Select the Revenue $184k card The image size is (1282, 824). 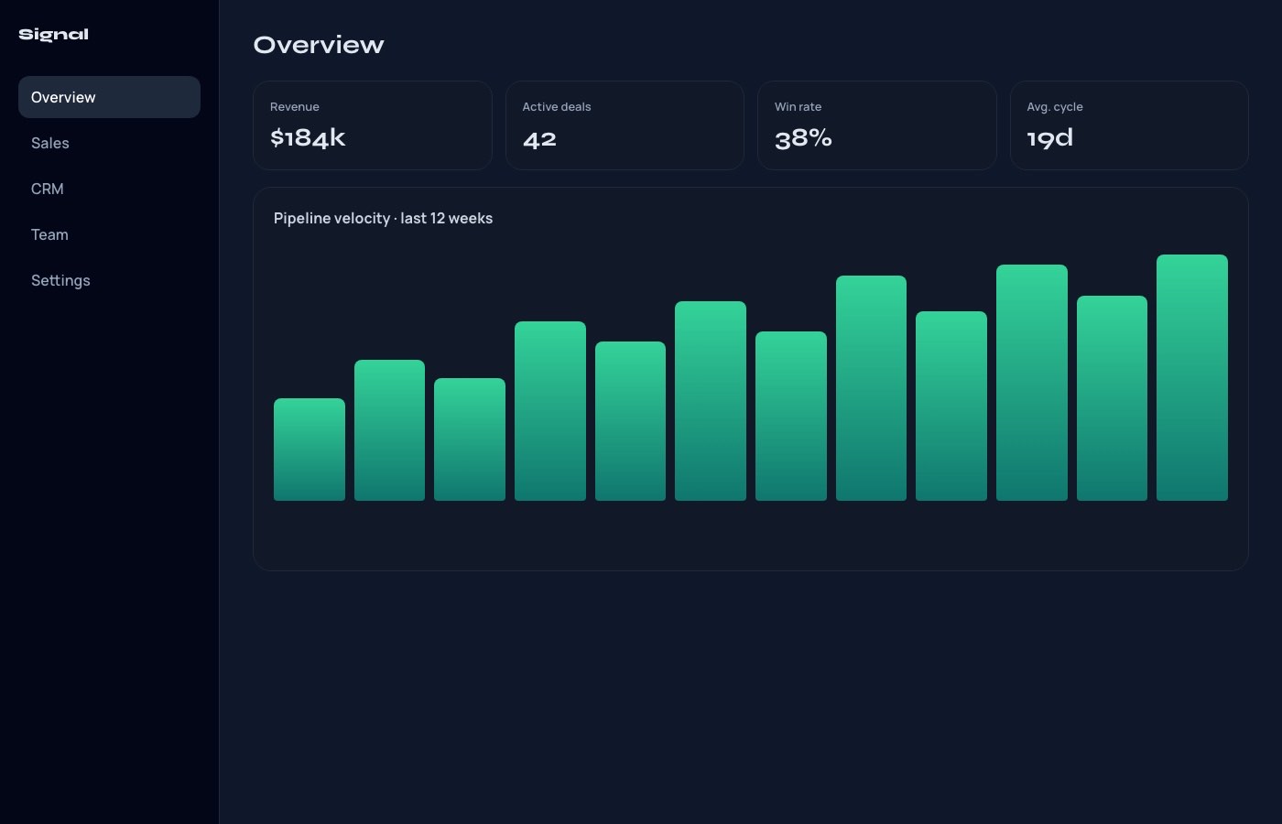point(373,125)
